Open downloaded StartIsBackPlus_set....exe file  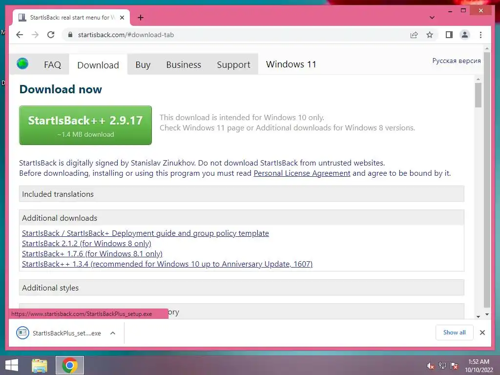[66, 333]
